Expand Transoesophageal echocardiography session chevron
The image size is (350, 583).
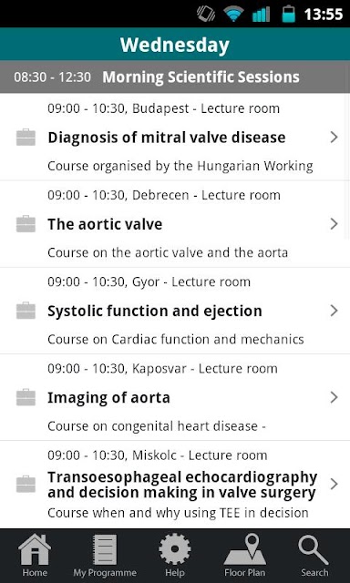pyautogui.click(x=334, y=484)
